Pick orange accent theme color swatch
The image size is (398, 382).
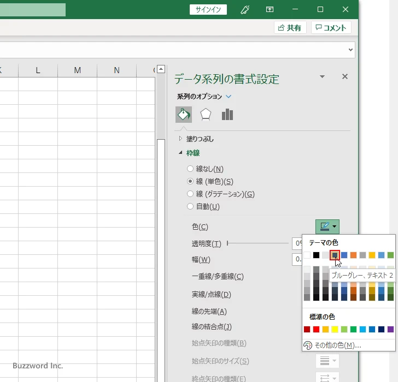pyautogui.click(x=353, y=255)
